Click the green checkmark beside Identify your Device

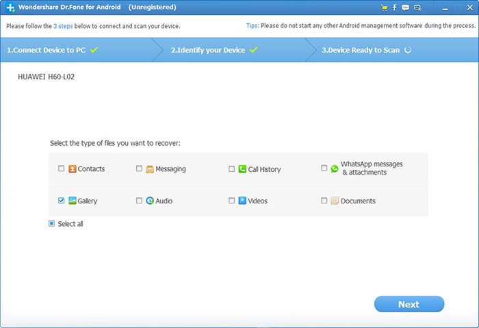coord(254,49)
